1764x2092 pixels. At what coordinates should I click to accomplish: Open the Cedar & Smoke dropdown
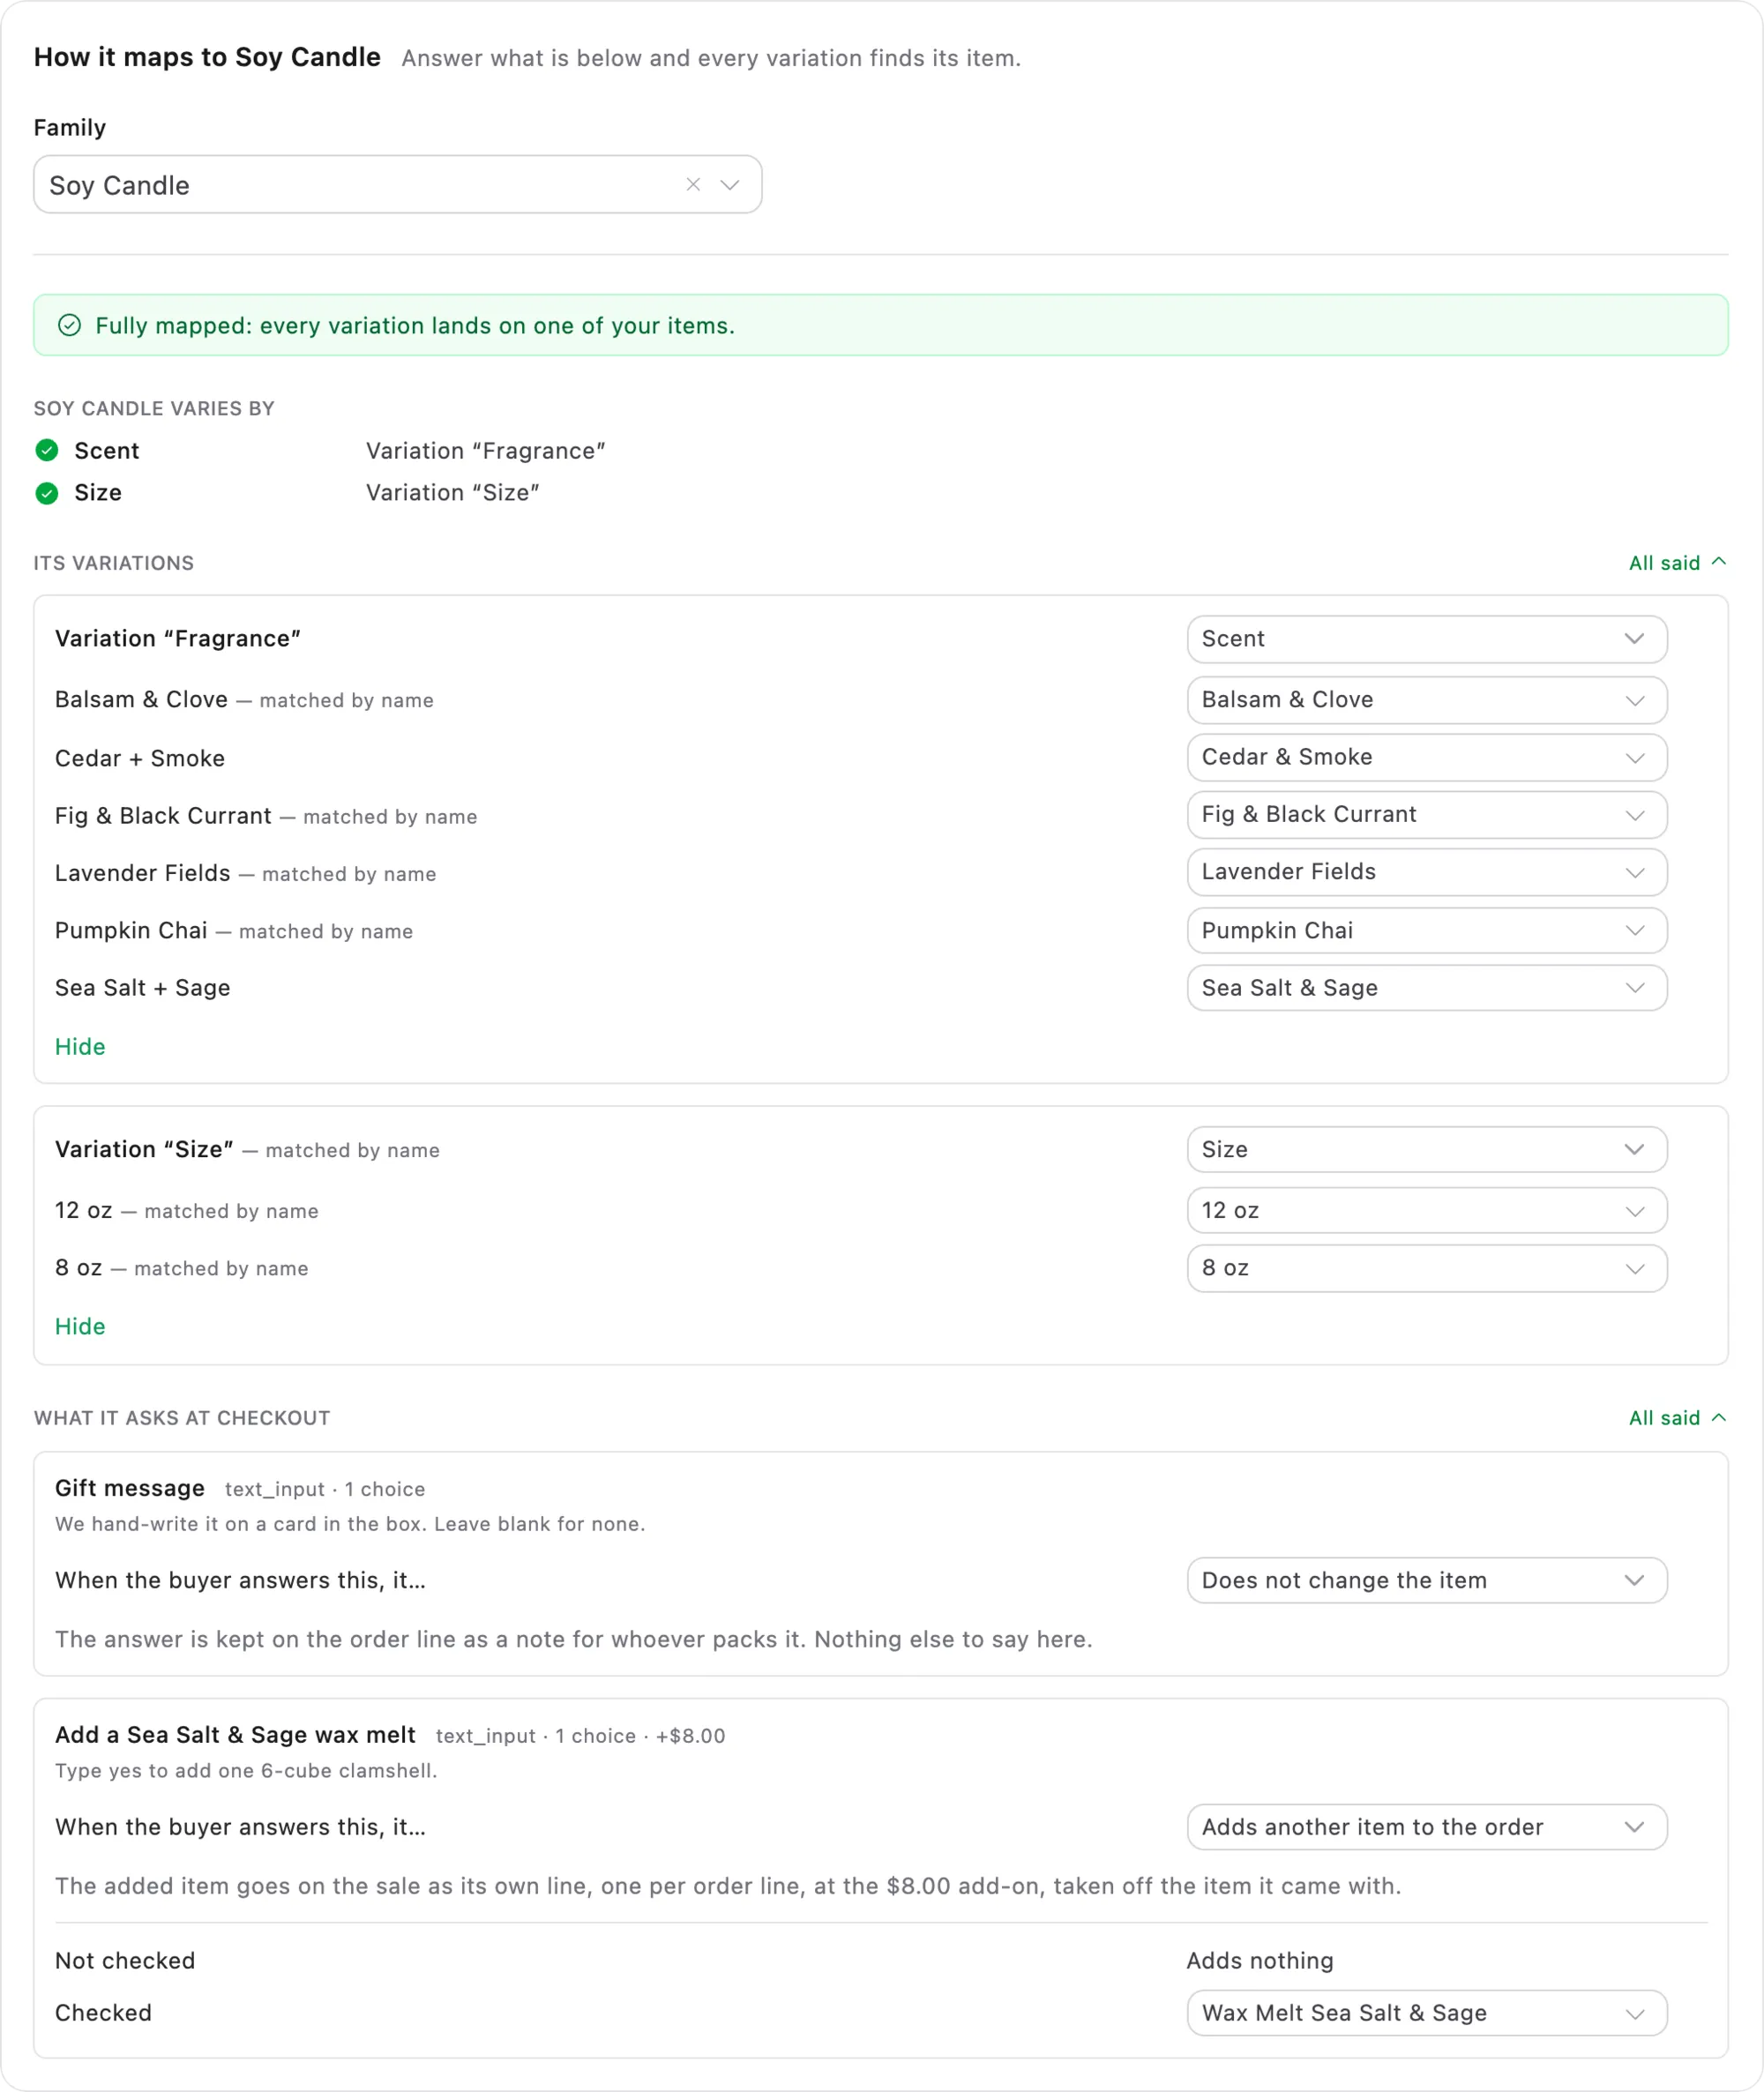tap(1427, 757)
